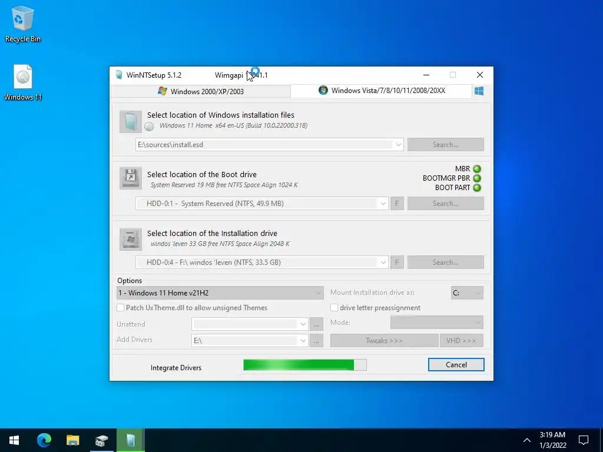Image resolution: width=603 pixels, height=452 pixels.
Task: Enable drive letter preassignment checkbox
Action: tap(334, 307)
